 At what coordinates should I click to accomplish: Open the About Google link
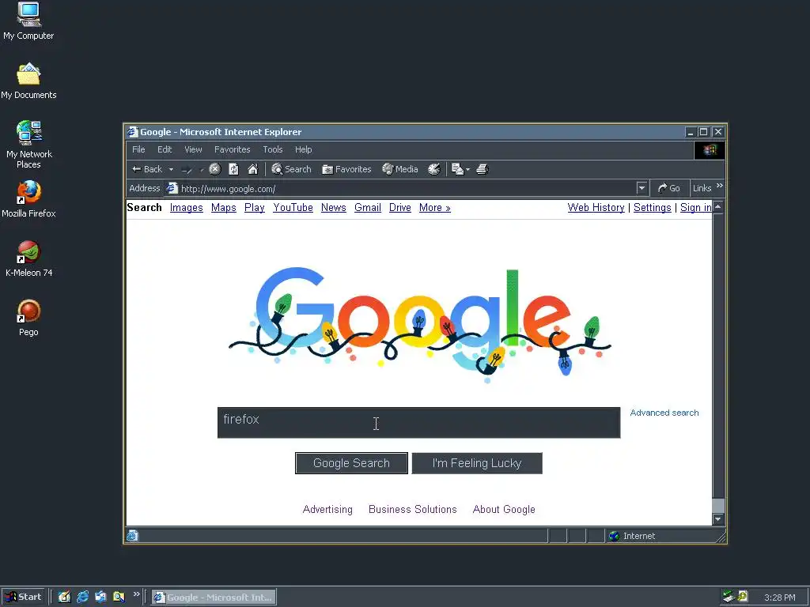coord(504,510)
